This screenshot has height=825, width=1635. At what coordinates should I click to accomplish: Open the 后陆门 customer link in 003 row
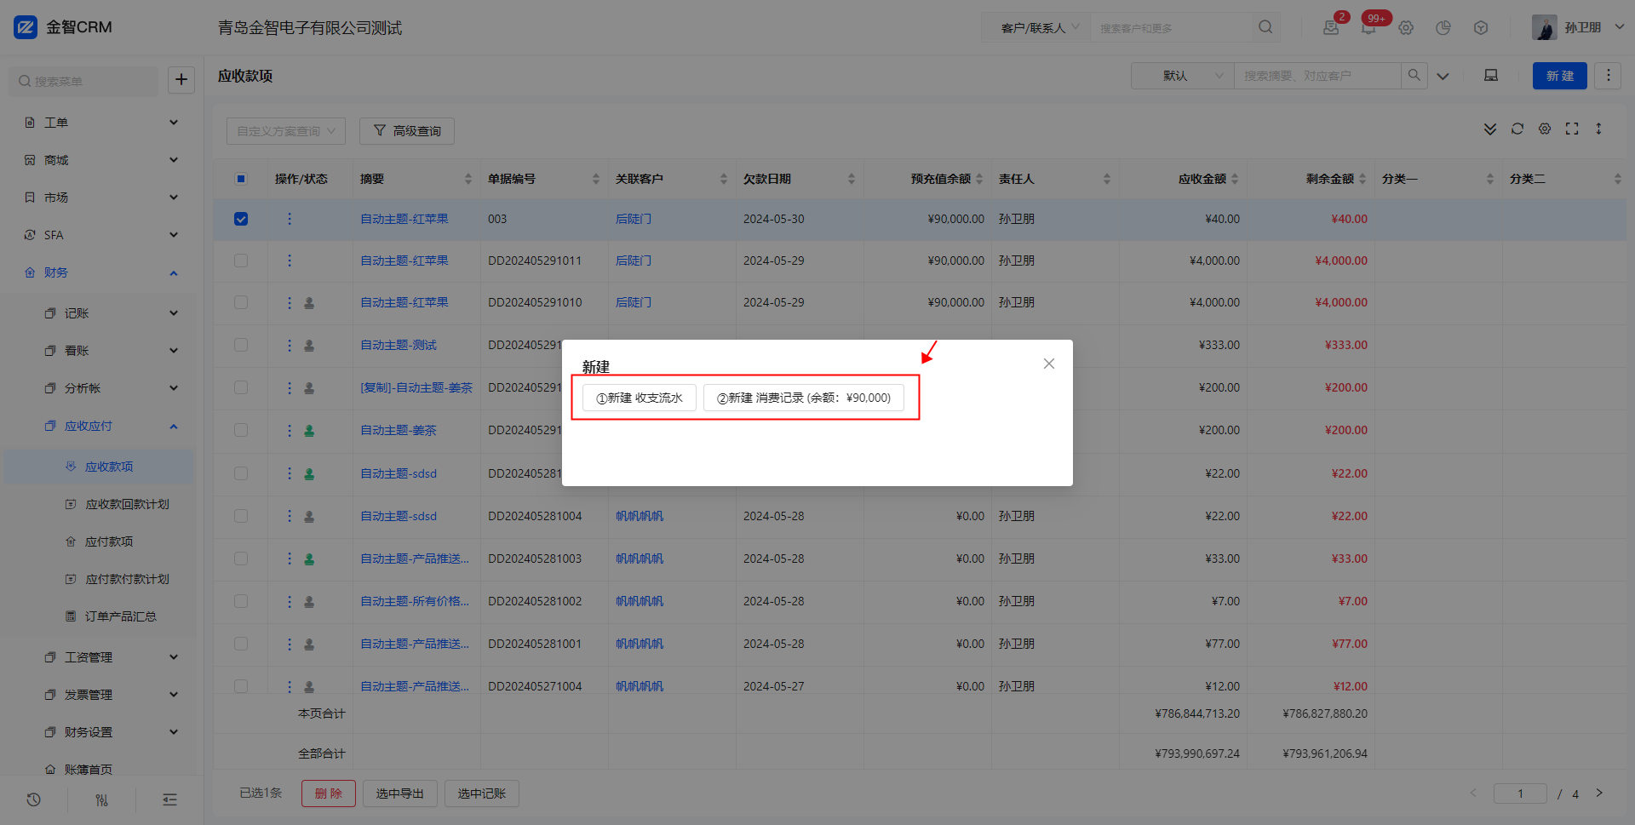pyautogui.click(x=634, y=219)
